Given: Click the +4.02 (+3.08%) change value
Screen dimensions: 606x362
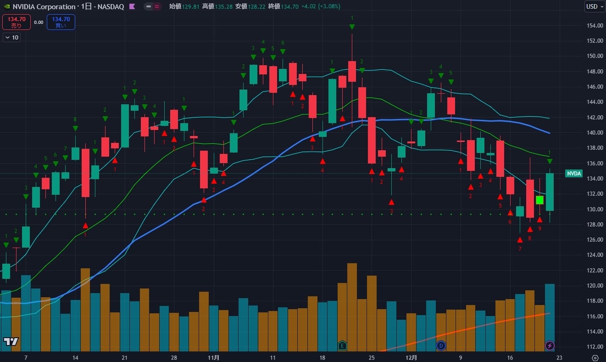Looking at the screenshot, I should [x=320, y=6].
